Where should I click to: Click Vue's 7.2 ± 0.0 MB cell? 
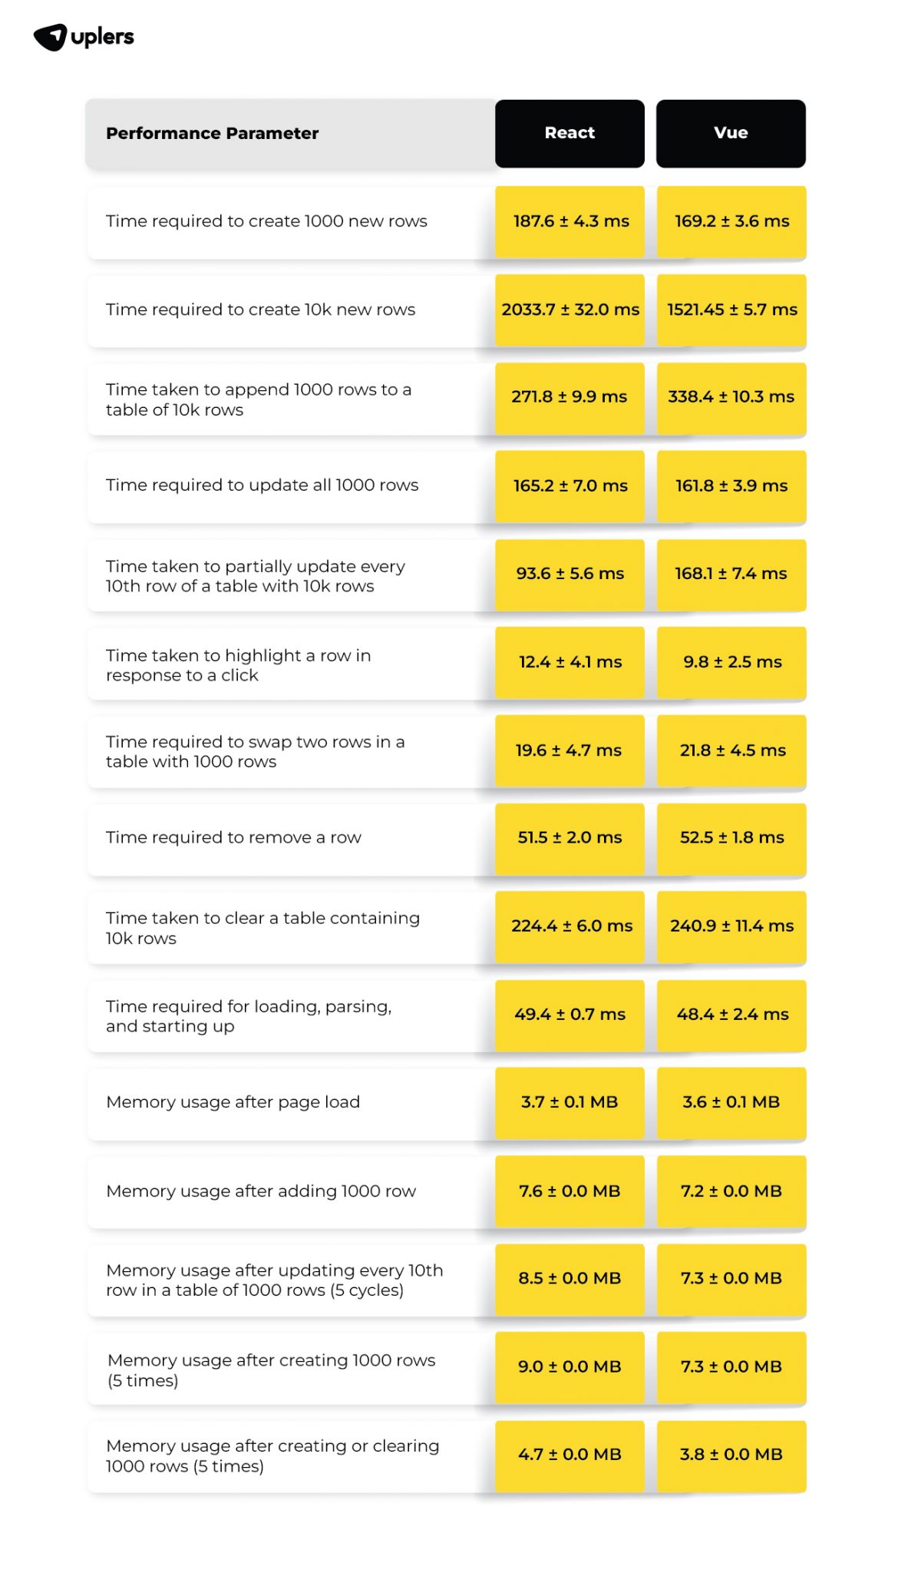tap(731, 1191)
